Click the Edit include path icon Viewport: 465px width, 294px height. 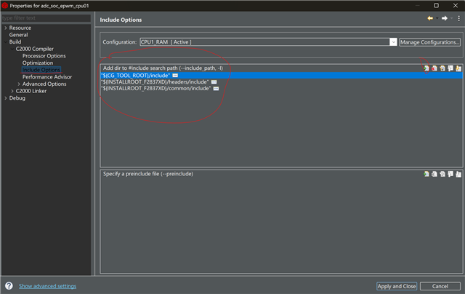pyautogui.click(x=442, y=68)
